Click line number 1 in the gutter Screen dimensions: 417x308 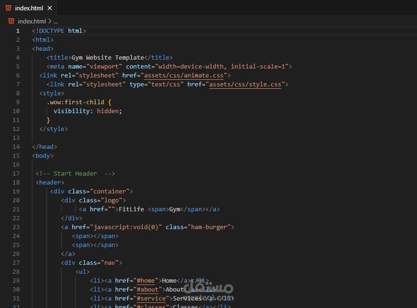(x=18, y=31)
